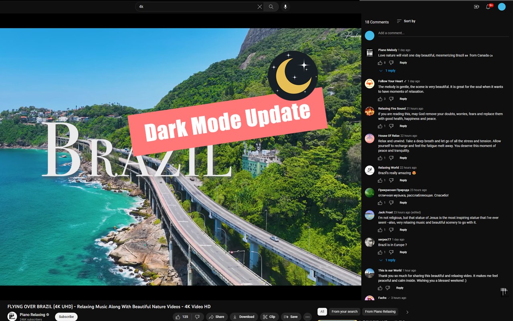Viewport: 513px width, 321px height.
Task: Subscribe to Piano Relaxing channel
Action: click(x=66, y=317)
